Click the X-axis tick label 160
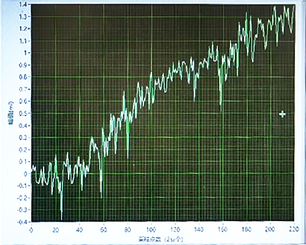The height and width of the screenshot is (245, 306). coord(223,230)
